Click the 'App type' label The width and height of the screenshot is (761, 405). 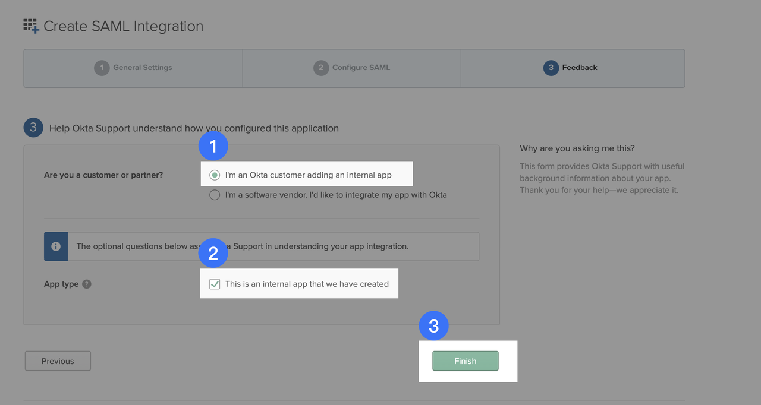coord(60,284)
